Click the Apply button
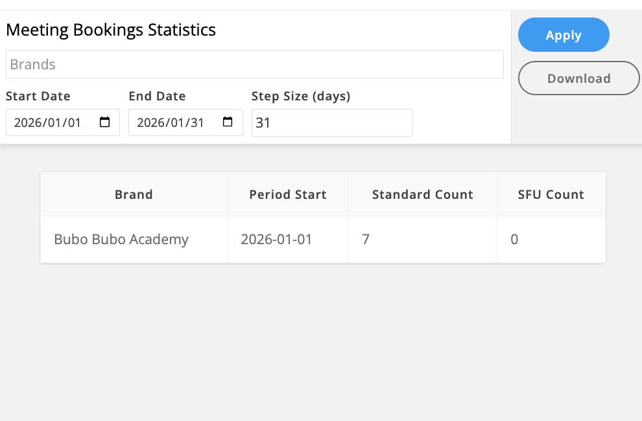The height and width of the screenshot is (421, 642). pyautogui.click(x=564, y=35)
